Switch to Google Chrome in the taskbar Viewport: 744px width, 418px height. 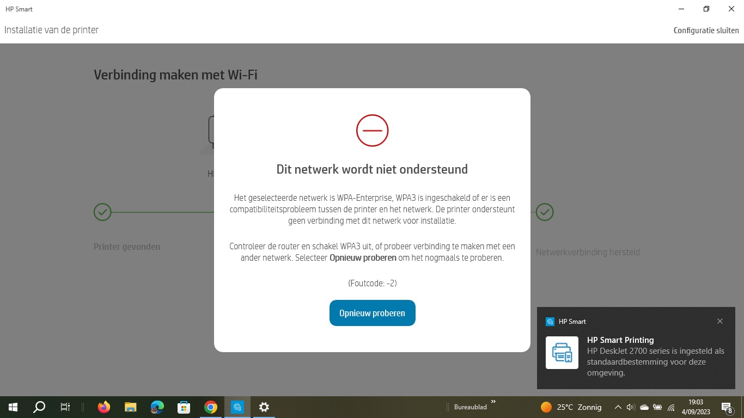[211, 407]
